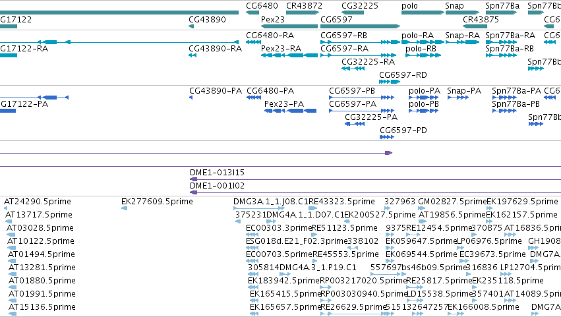The width and height of the screenshot is (561, 317).
Task: Open protein polo-PB label
Action: click(x=424, y=104)
